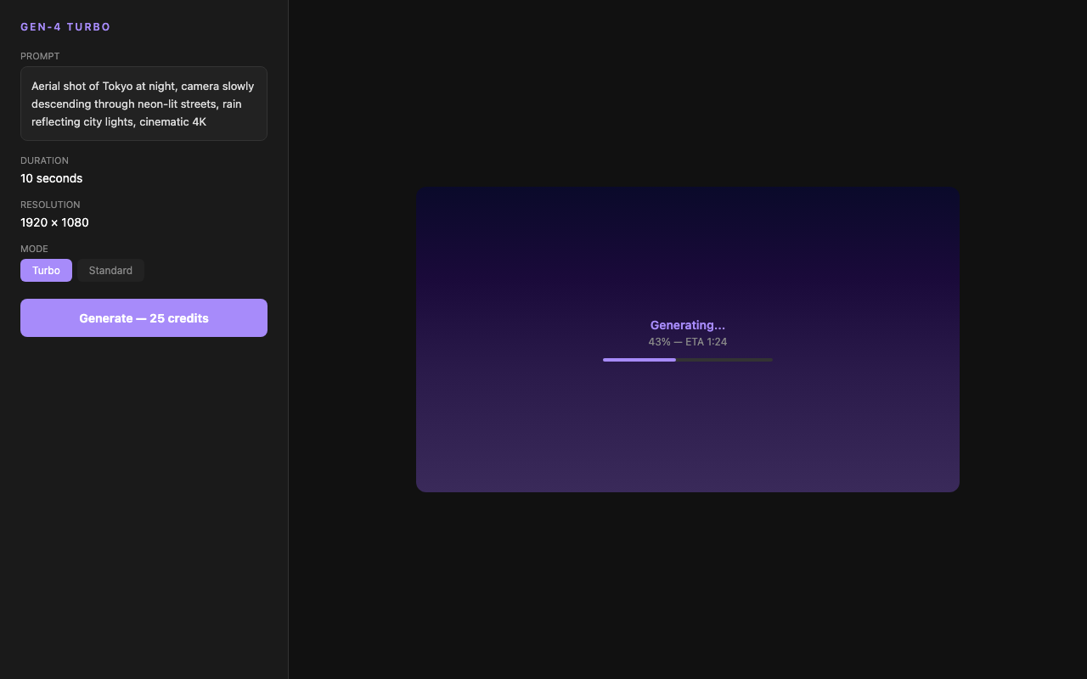Click the Generating... status text
1087x679 pixels.
pyautogui.click(x=687, y=325)
